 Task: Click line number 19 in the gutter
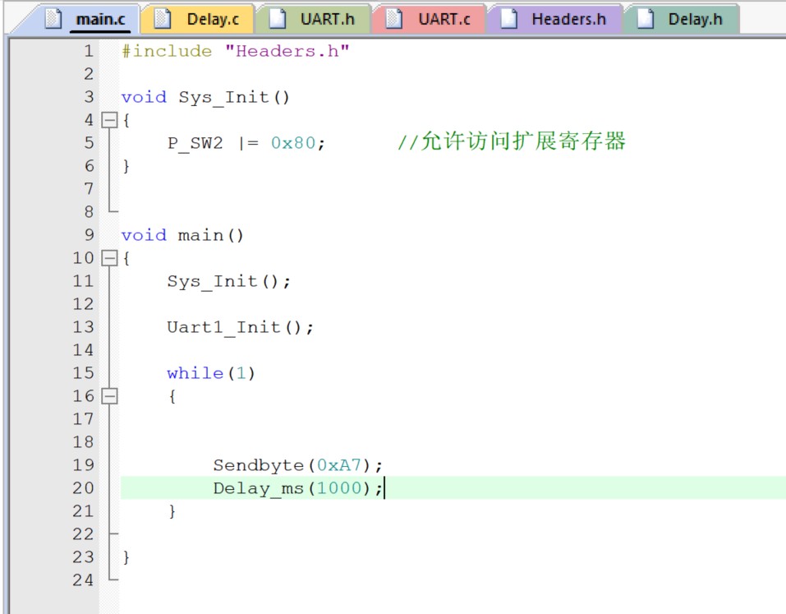coord(83,465)
